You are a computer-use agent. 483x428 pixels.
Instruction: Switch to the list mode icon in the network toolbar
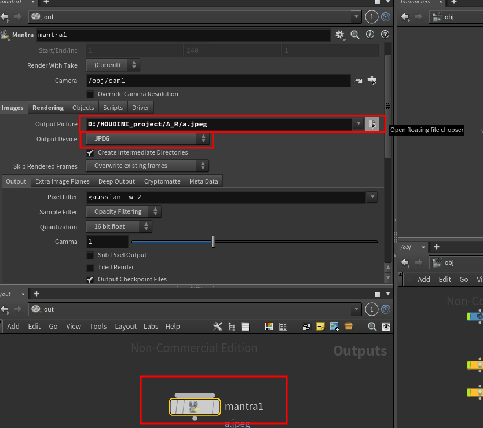[246, 327]
